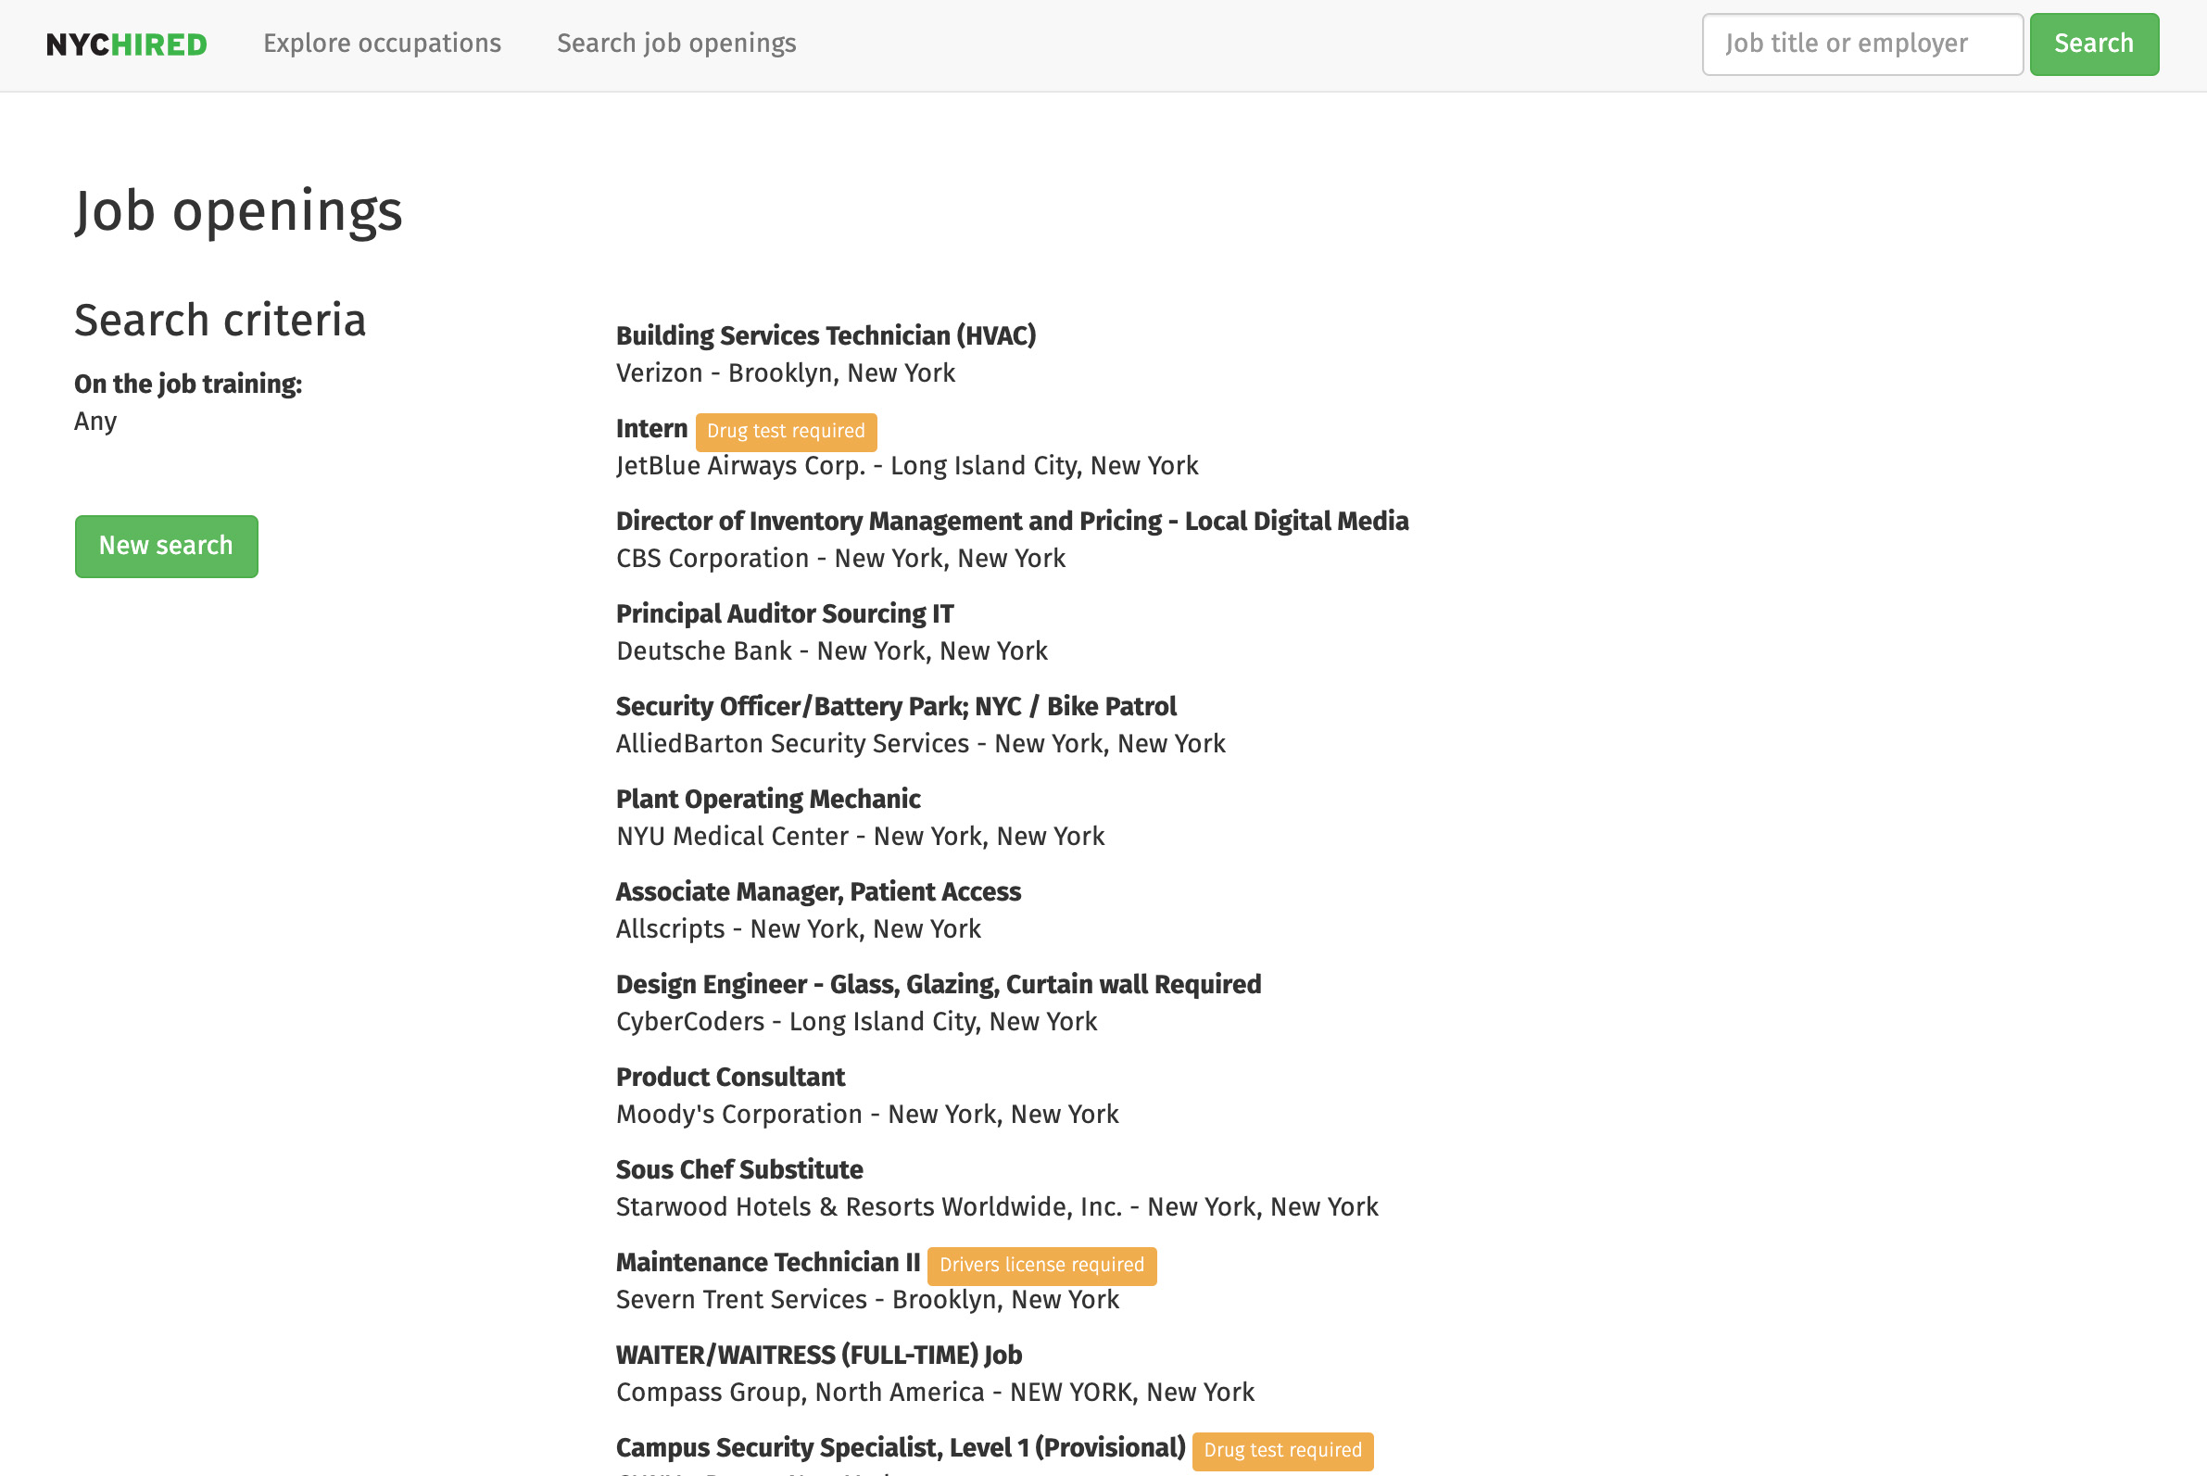This screenshot has width=2207, height=1476.
Task: Click Drug test required badge beside Campus Security
Action: click(x=1281, y=1451)
